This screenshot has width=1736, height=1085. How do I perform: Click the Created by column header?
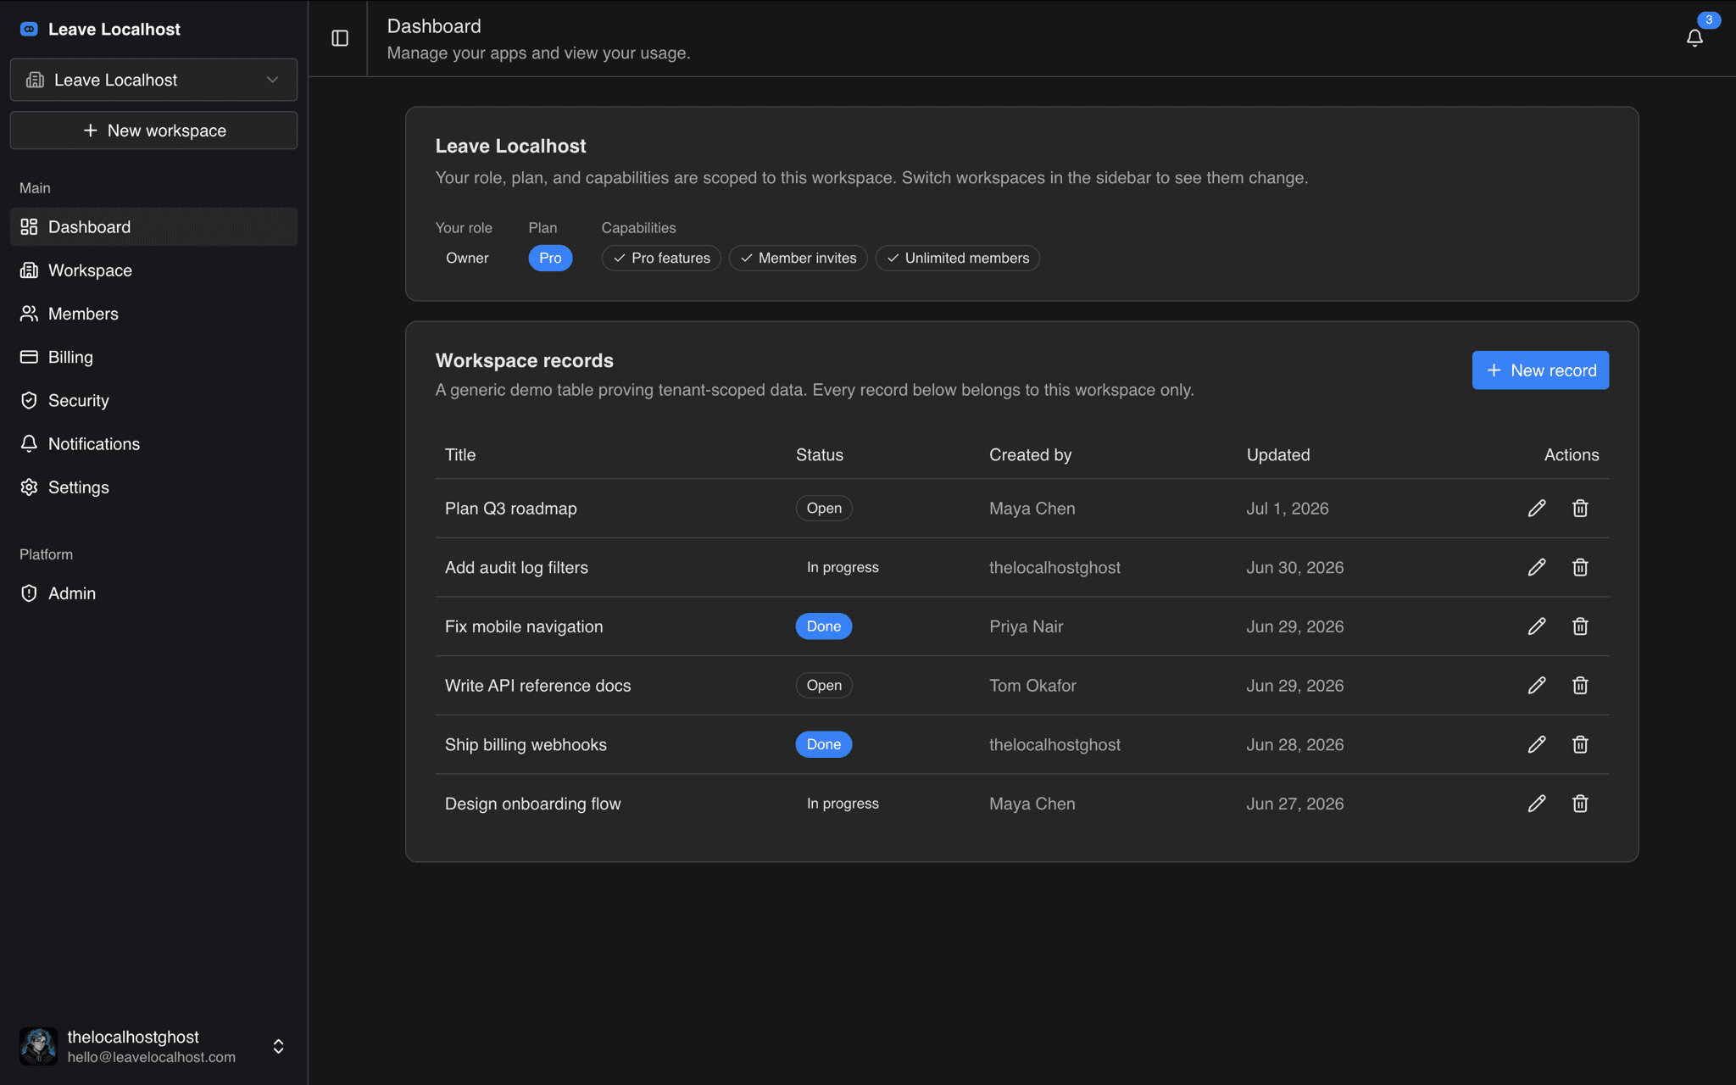(1030, 455)
